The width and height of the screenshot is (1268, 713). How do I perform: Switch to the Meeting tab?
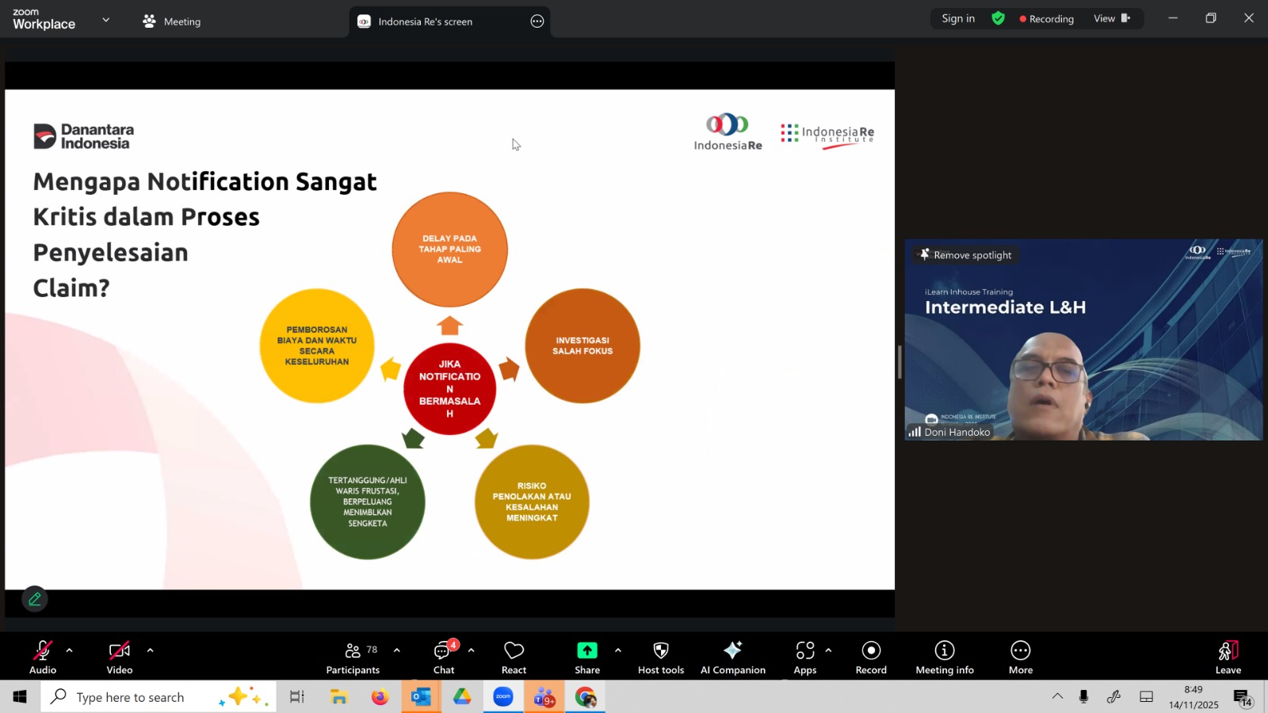click(172, 21)
